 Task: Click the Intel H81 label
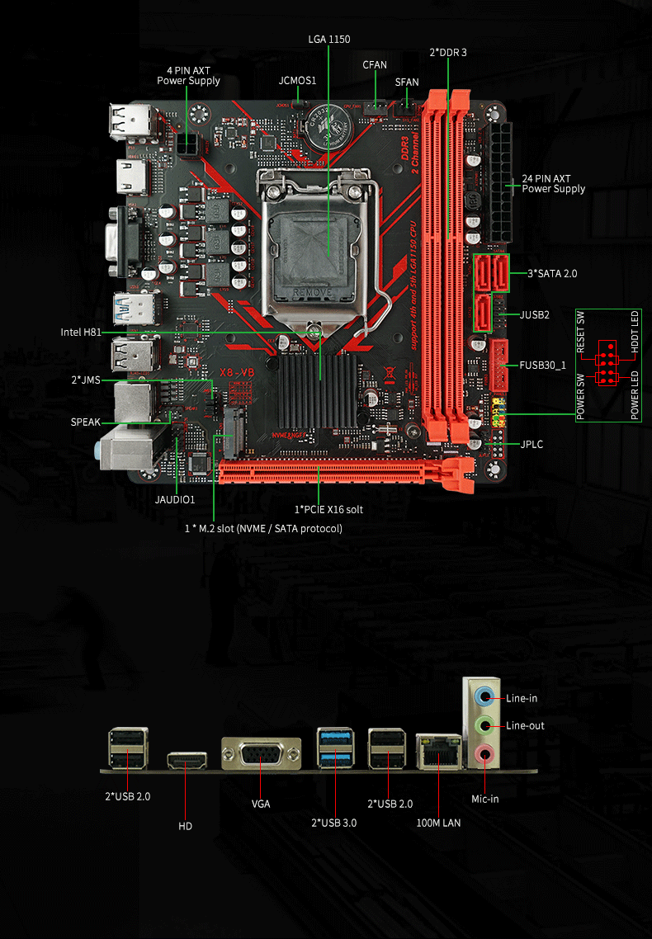click(x=81, y=333)
